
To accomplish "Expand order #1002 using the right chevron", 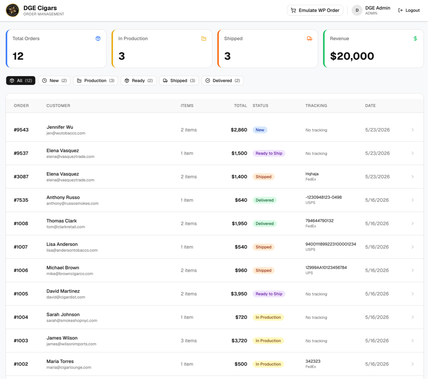I will coord(413,364).
